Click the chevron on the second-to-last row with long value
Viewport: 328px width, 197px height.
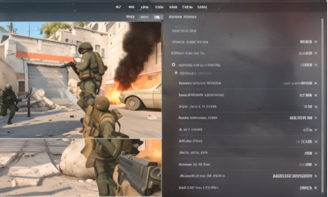click(316, 176)
